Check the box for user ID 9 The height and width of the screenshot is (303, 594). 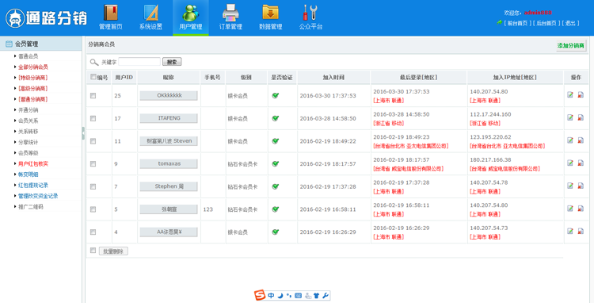pyautogui.click(x=93, y=164)
